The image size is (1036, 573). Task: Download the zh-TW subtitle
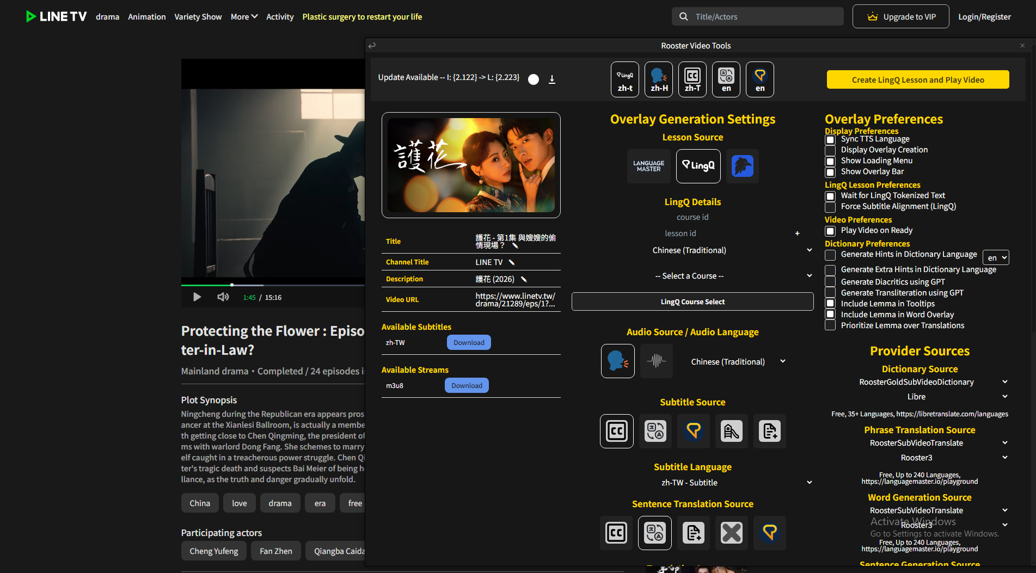(468, 343)
